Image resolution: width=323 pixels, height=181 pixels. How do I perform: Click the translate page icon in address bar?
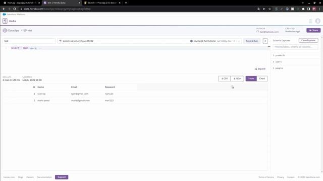point(258,9)
